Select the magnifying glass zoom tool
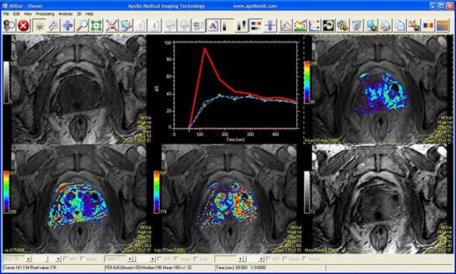Viewport: 456px width, 274px height. 82,25
